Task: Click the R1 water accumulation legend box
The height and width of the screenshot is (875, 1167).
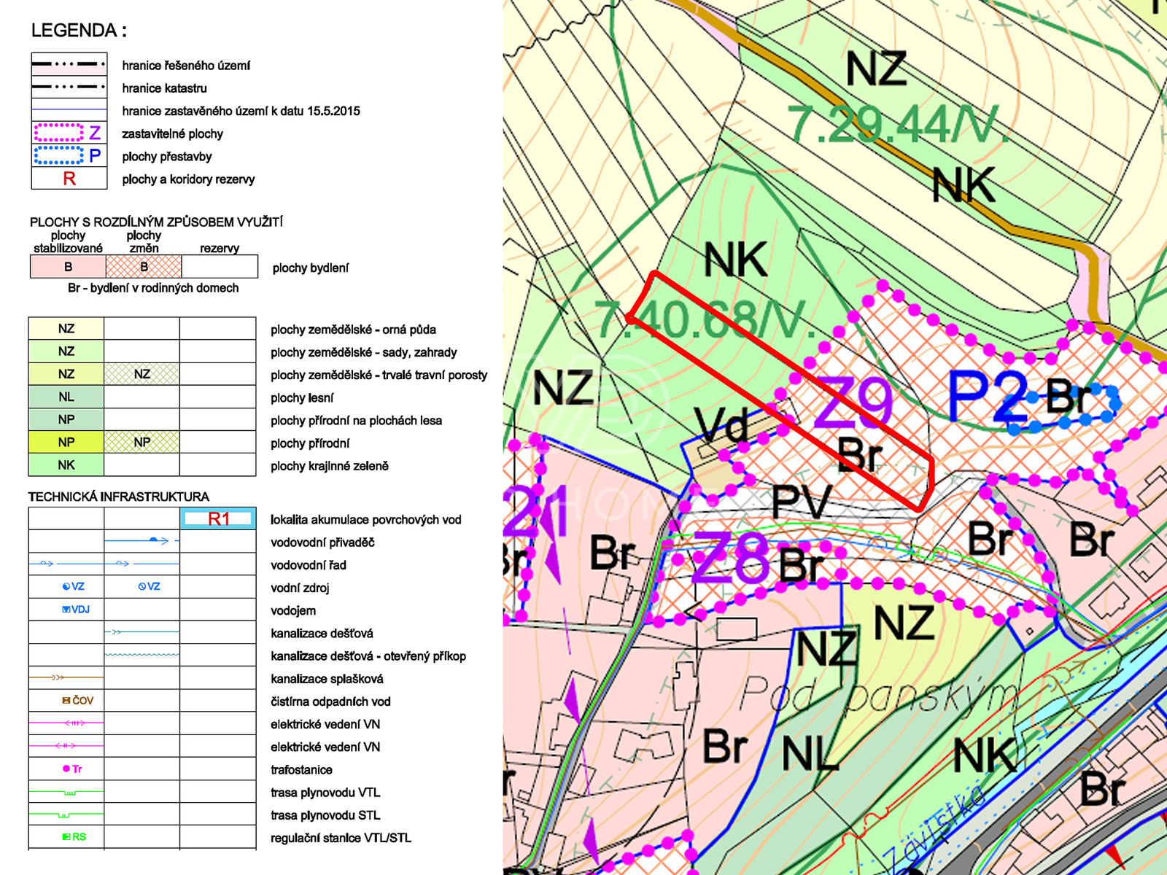Action: pyautogui.click(x=218, y=518)
